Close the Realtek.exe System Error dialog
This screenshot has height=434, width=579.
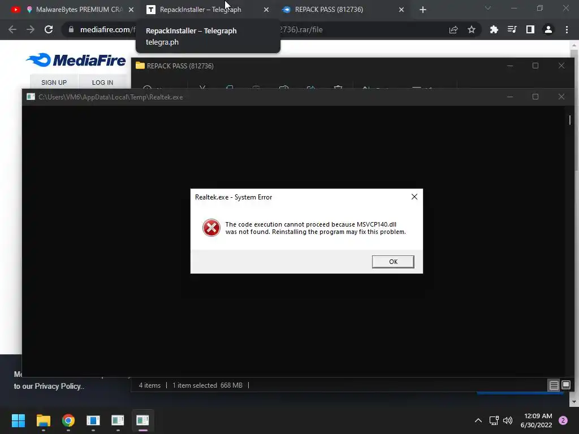click(x=414, y=197)
